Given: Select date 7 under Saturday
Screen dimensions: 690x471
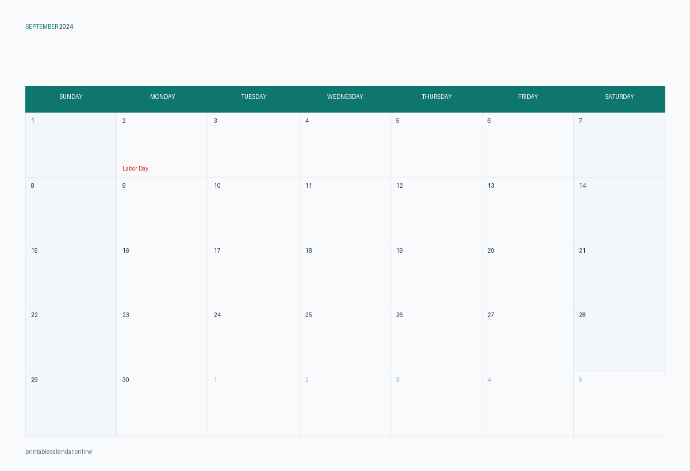Looking at the screenshot, I should 581,121.
